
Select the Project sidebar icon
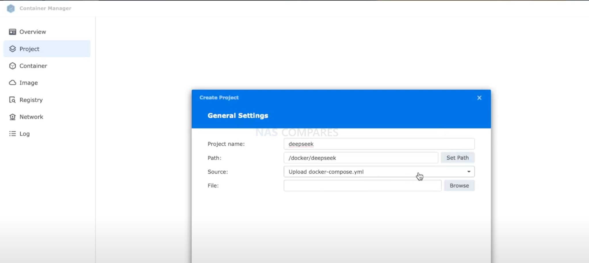tap(12, 49)
